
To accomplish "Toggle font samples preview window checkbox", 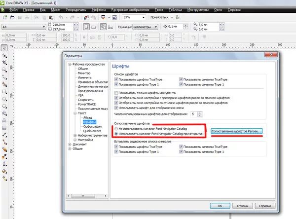I will point(116,98).
